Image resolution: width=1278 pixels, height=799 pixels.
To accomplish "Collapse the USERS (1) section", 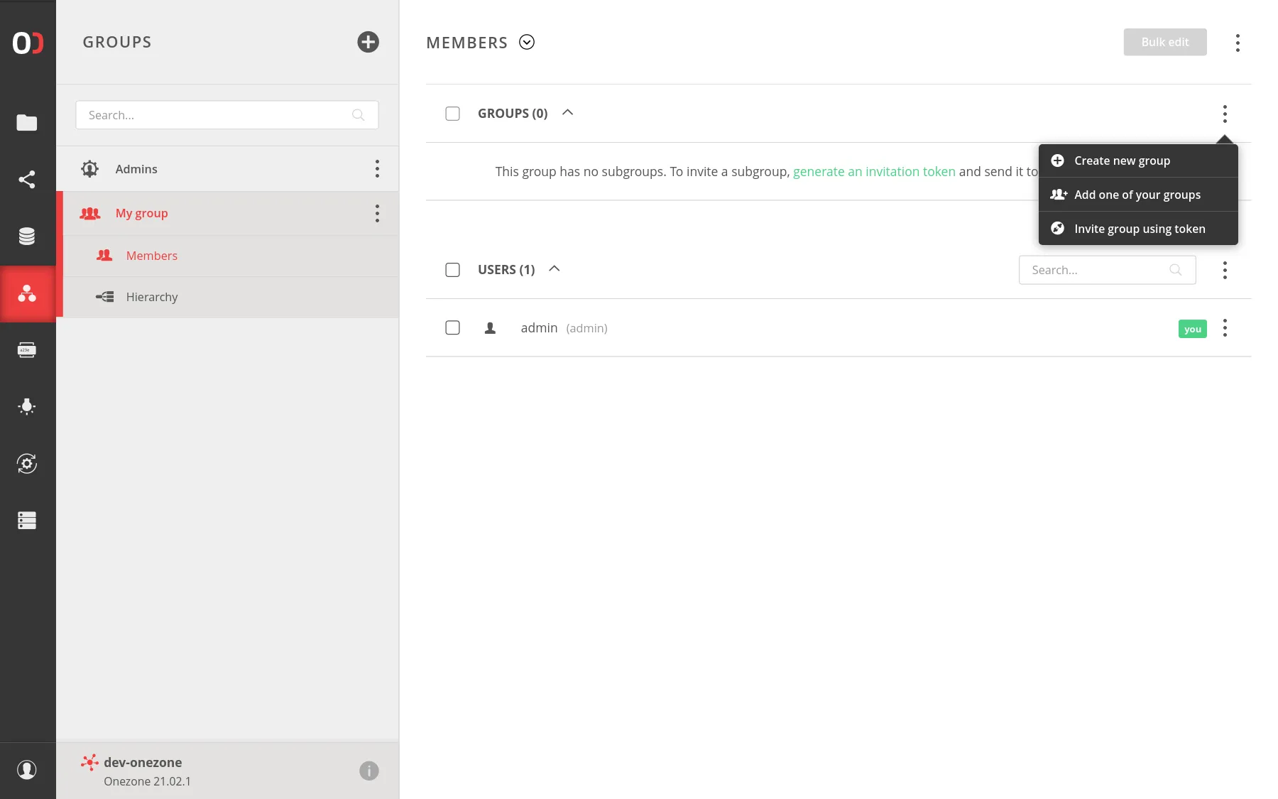I will (x=554, y=269).
